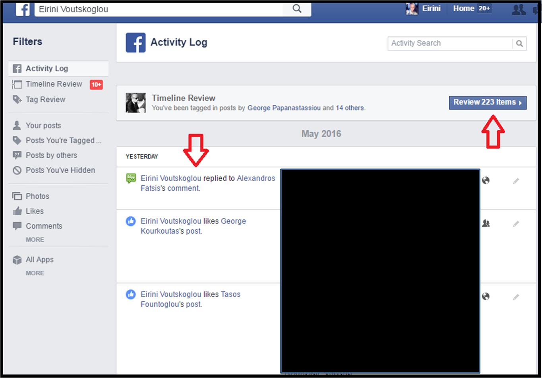Open the George Papanastassiou link
542x378 pixels.
(284, 108)
